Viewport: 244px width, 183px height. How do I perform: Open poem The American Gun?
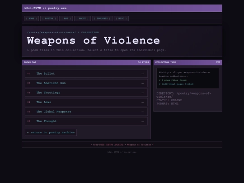click(x=86, y=83)
